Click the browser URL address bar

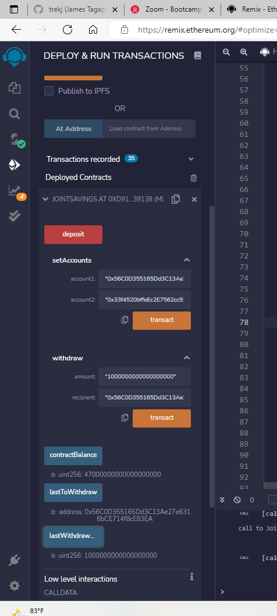[x=207, y=30]
